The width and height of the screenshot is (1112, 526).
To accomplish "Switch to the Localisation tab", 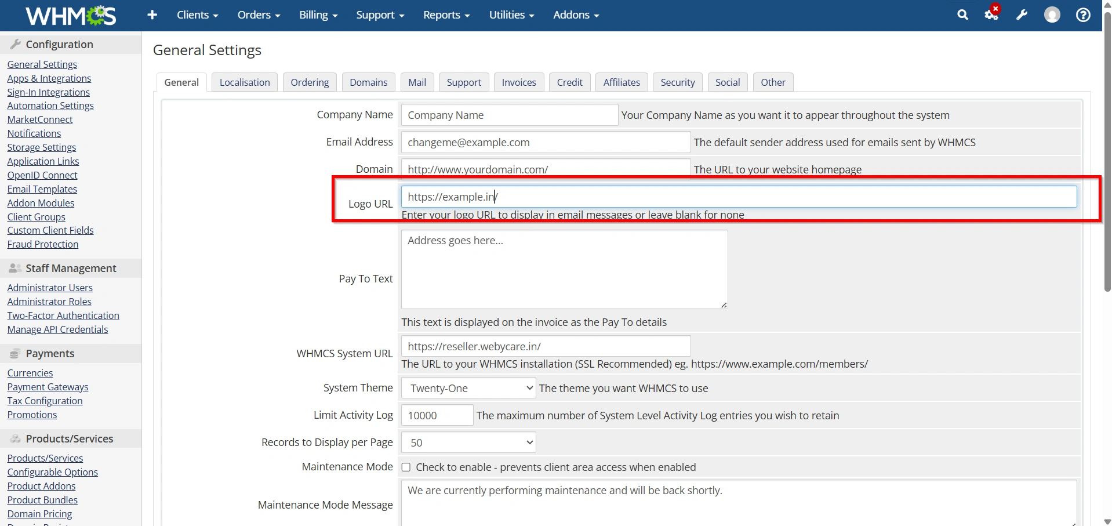I will pos(245,82).
